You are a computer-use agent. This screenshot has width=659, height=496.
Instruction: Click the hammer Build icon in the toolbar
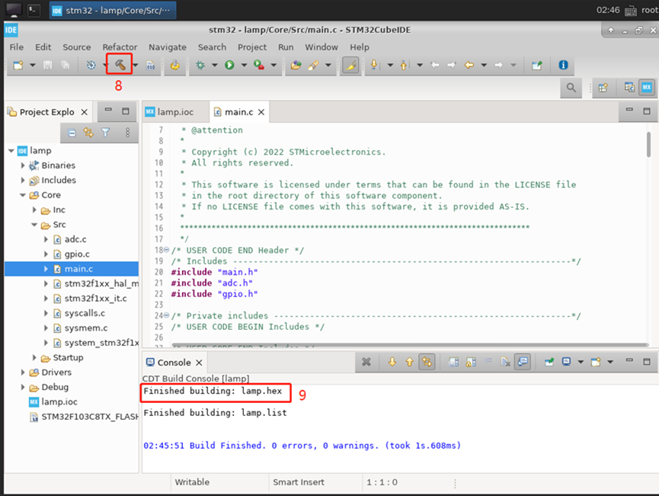pos(120,65)
